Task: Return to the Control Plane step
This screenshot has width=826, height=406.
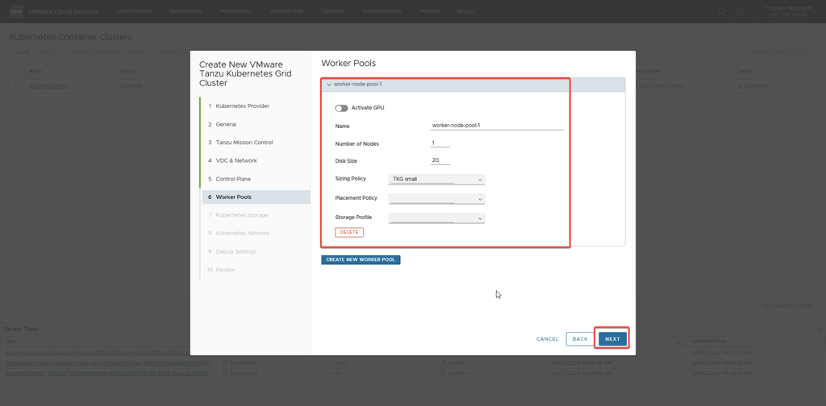Action: pyautogui.click(x=234, y=179)
